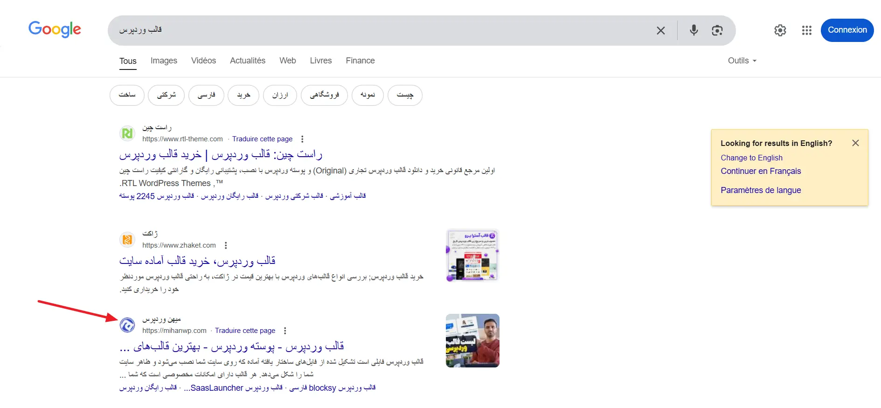Screen dimensions: 881x408
Task: Open the three-dot menu for zhaket.com result
Action: tap(226, 245)
